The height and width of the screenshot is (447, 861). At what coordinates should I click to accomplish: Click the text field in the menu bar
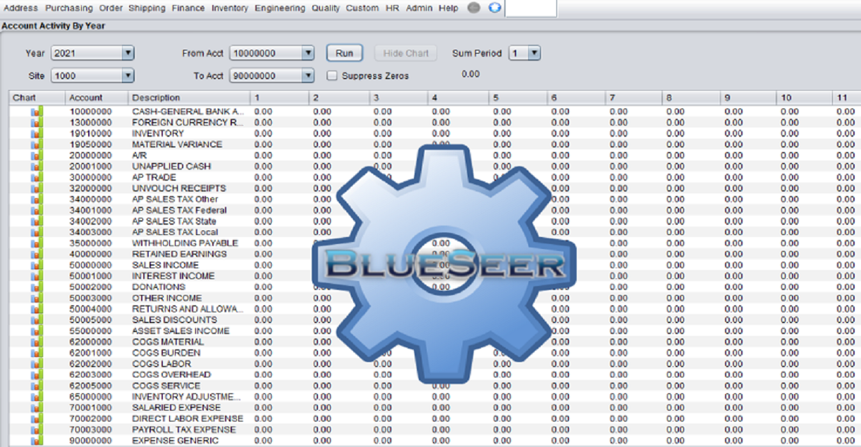tap(530, 8)
